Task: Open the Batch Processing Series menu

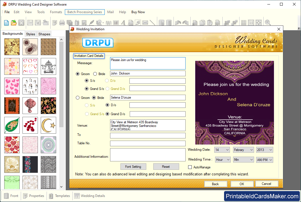Action: click(85, 12)
